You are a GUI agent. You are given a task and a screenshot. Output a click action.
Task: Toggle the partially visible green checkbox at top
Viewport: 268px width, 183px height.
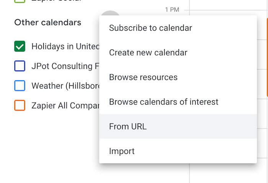pyautogui.click(x=20, y=2)
